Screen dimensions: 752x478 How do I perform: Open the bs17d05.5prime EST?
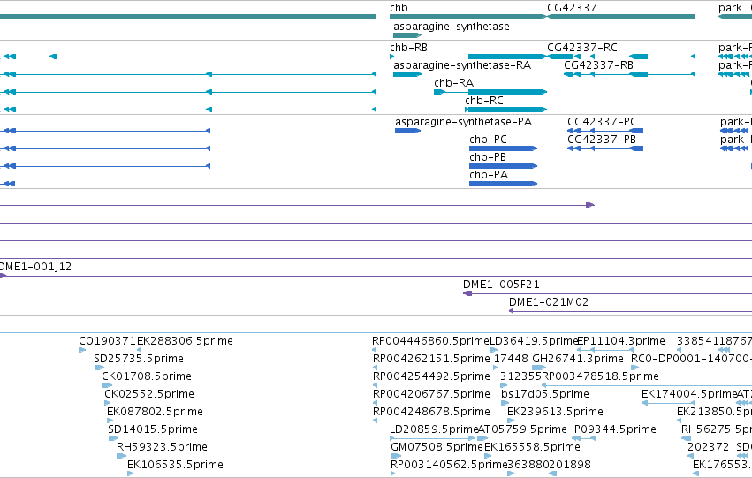click(505, 403)
